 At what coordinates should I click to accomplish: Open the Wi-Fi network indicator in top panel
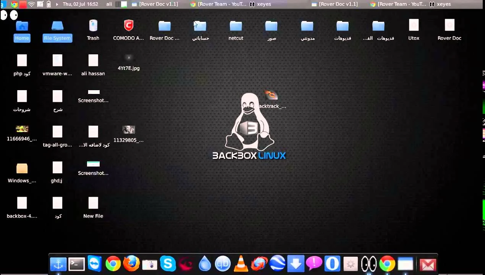[x=32, y=4]
